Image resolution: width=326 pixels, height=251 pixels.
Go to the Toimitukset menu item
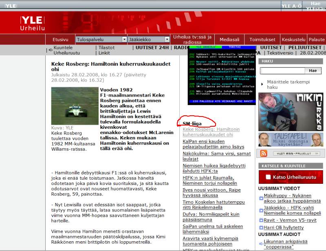pyautogui.click(x=262, y=40)
